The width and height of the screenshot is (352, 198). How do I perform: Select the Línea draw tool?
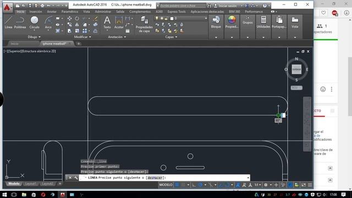pyautogui.click(x=8, y=23)
